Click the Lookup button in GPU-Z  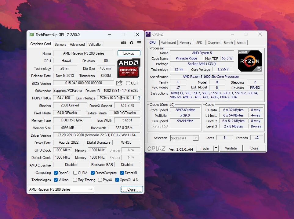(129, 53)
